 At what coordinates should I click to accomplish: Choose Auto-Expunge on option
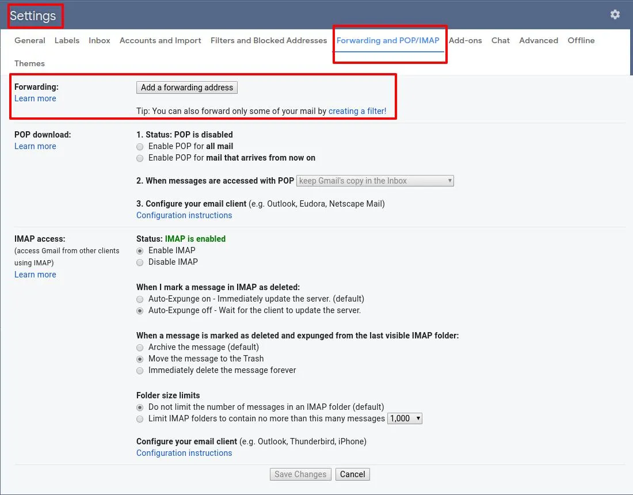coord(140,299)
